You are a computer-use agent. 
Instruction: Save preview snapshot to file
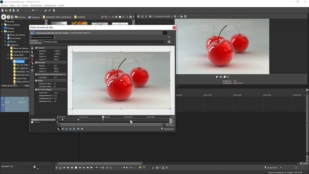coord(185,16)
